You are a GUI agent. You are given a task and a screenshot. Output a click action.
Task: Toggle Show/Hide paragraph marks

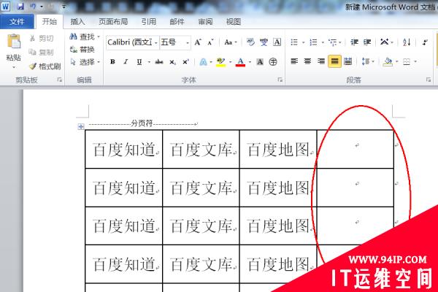[425, 42]
